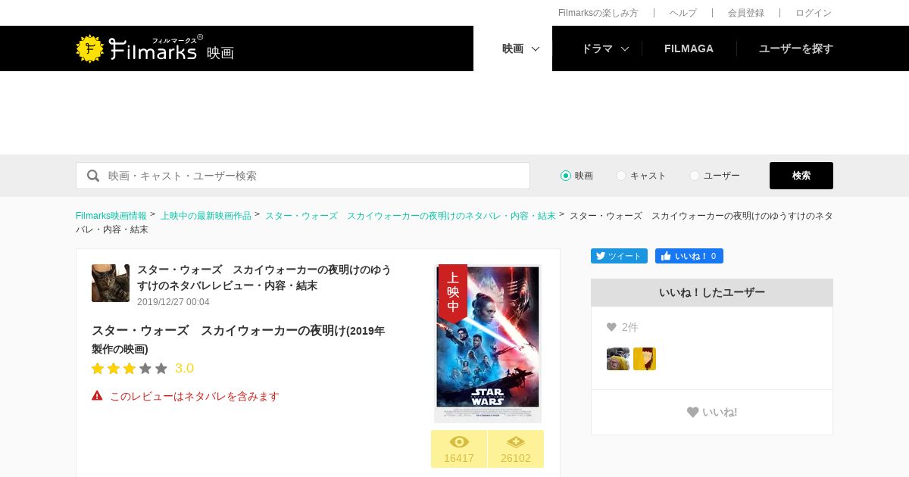Open reviewer's cat avatar profile
Image resolution: width=909 pixels, height=477 pixels.
click(111, 283)
